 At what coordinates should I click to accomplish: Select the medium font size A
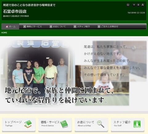[138, 5]
